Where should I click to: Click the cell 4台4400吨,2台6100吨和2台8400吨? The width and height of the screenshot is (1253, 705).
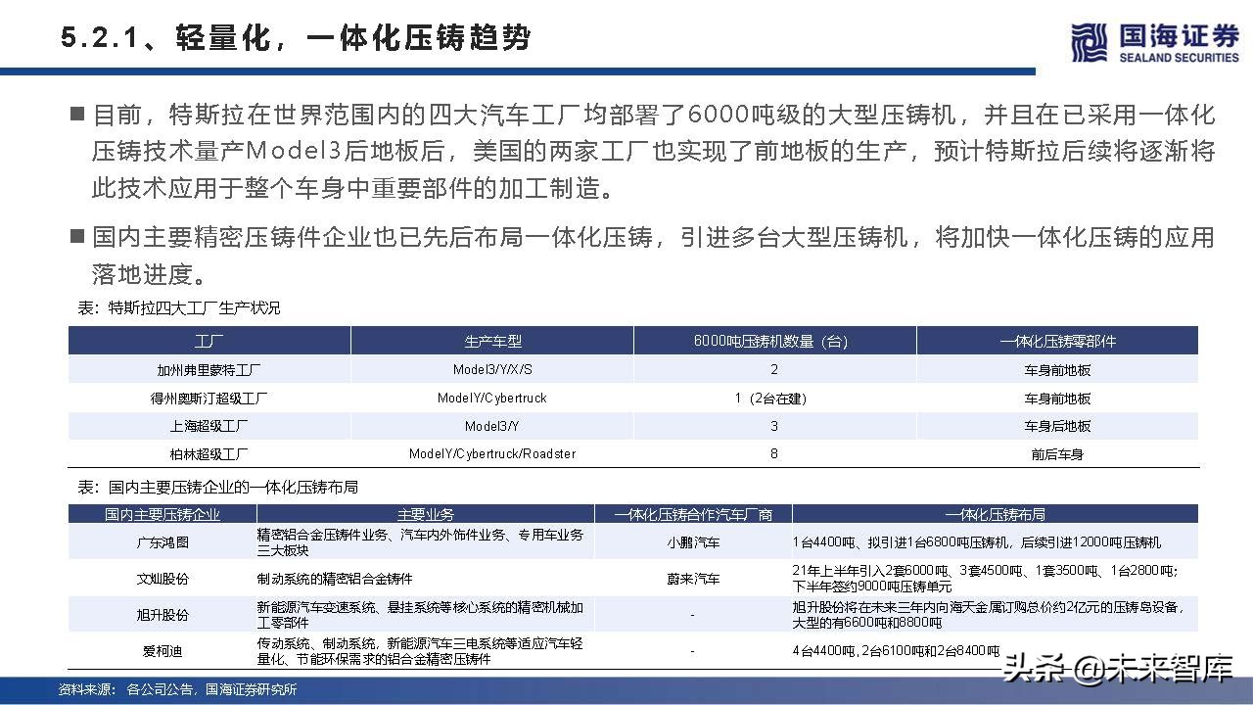click(x=995, y=651)
